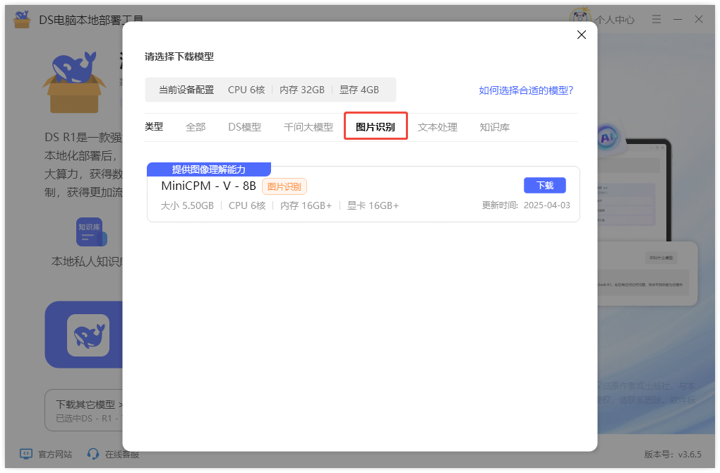
Task: Click the headset icon for 在线客服
Action: pos(92,454)
